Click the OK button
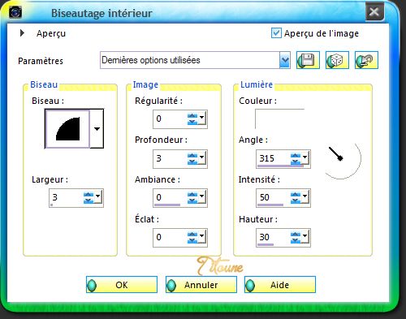 click(x=122, y=285)
